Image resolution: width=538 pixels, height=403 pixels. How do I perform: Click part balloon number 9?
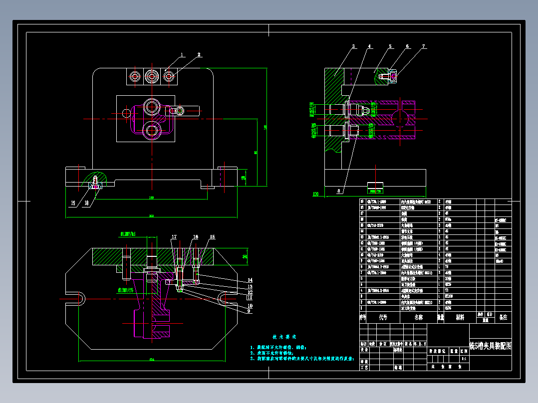pyautogui.click(x=249, y=311)
